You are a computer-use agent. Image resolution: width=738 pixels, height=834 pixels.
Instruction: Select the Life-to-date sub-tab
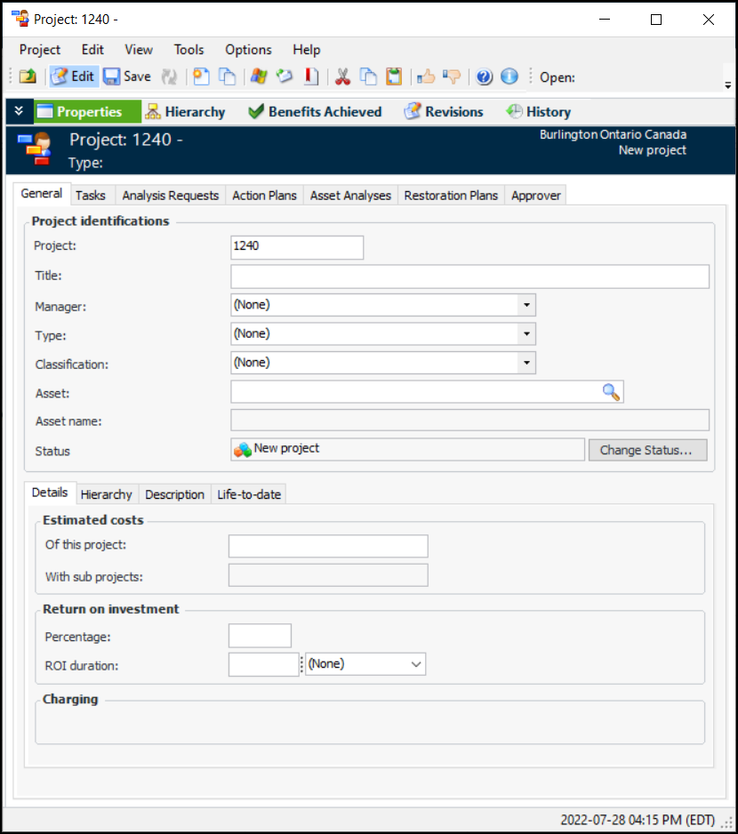click(249, 494)
